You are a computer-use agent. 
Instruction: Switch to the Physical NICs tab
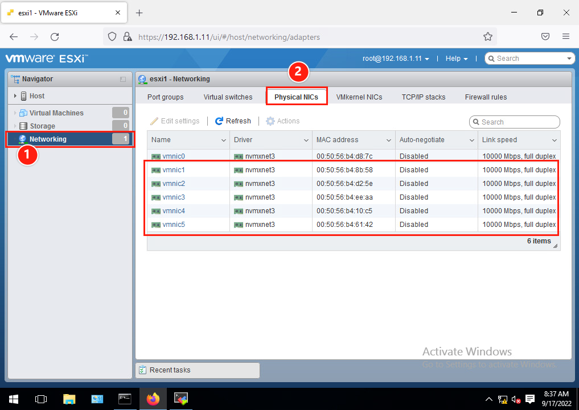[297, 97]
